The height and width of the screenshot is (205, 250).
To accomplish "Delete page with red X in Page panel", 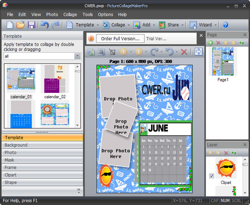I will click(218, 43).
